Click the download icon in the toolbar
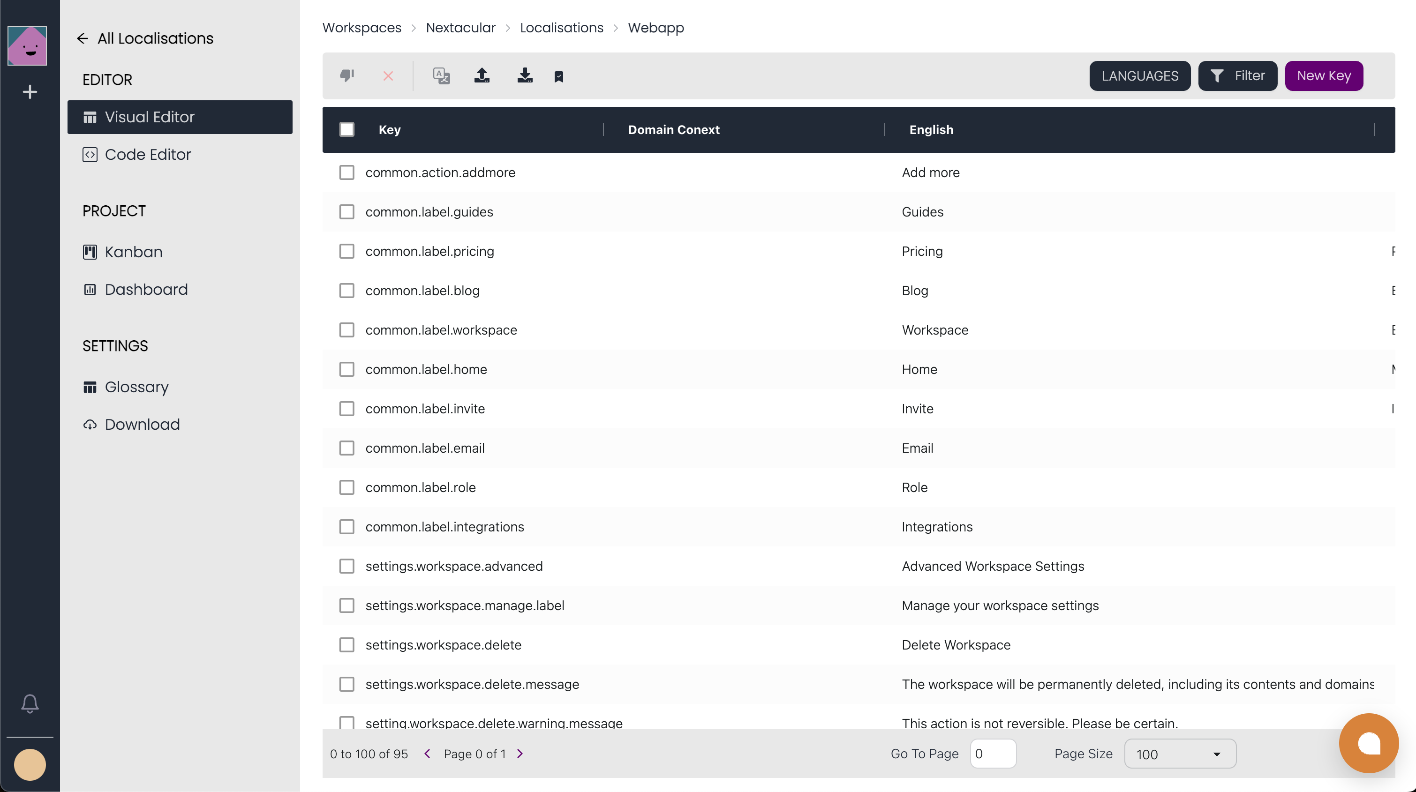The image size is (1416, 792). pyautogui.click(x=525, y=75)
